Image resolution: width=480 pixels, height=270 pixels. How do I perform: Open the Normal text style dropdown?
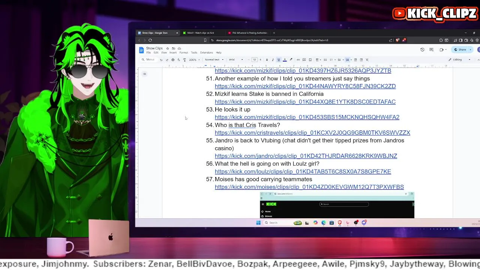[x=214, y=60]
